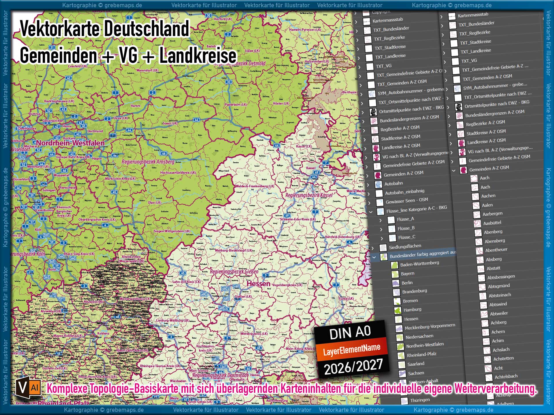Viewport: 554px width, 415px height.
Task: Click the Abensberg sublayer thumbnail
Action: coord(479,242)
